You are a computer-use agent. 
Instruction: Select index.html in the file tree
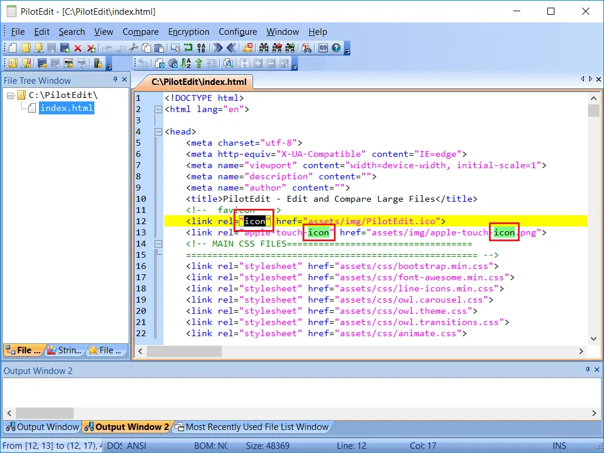click(x=66, y=108)
